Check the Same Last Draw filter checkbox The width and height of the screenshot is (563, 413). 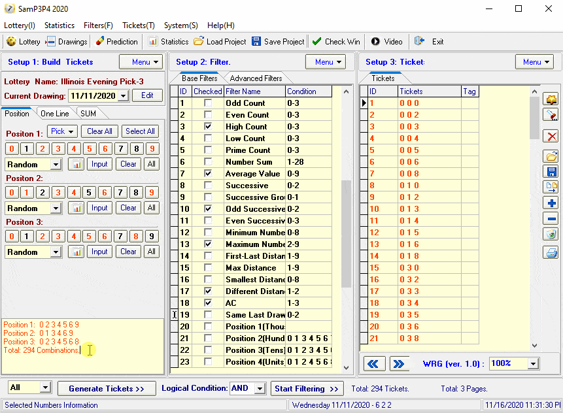(208, 315)
